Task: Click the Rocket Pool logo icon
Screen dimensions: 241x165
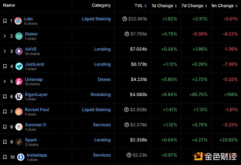Action: [19, 112]
